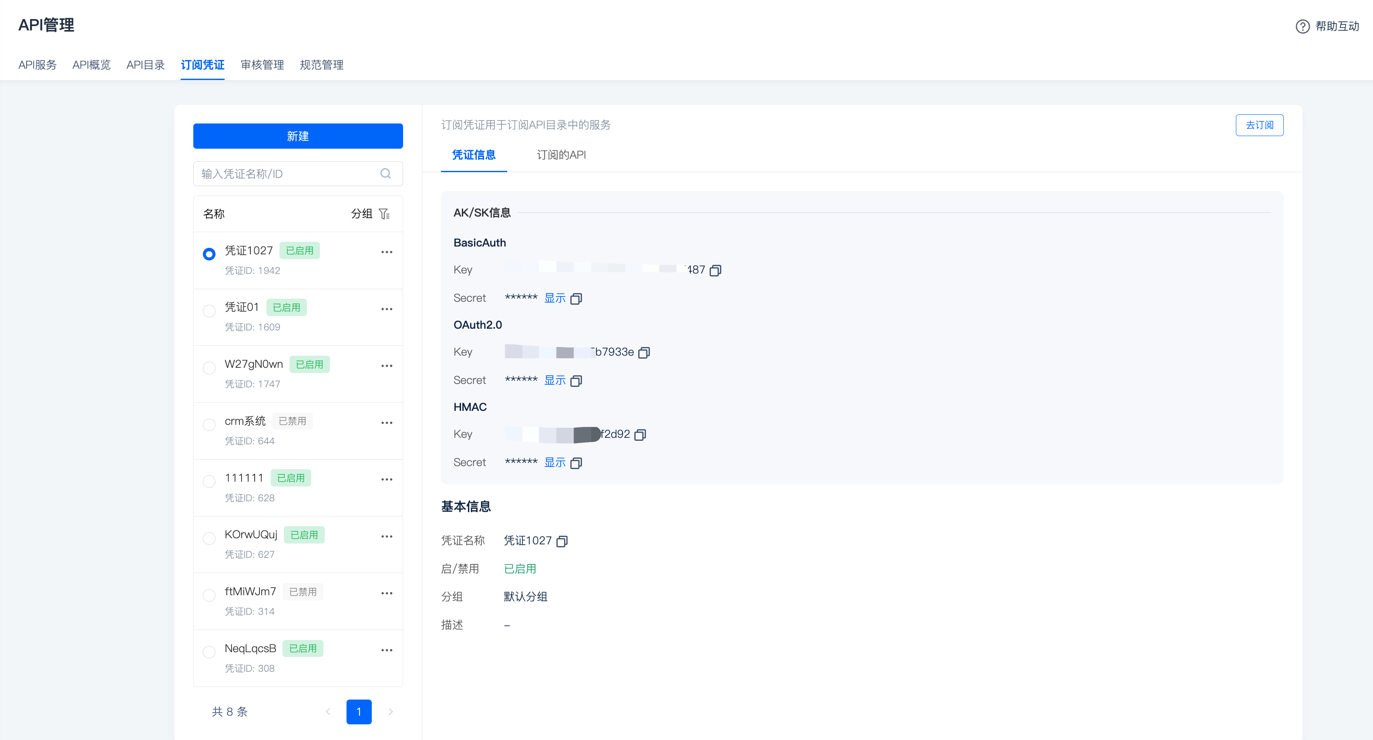Go to the previous page arrow
The height and width of the screenshot is (740, 1373).
(328, 712)
